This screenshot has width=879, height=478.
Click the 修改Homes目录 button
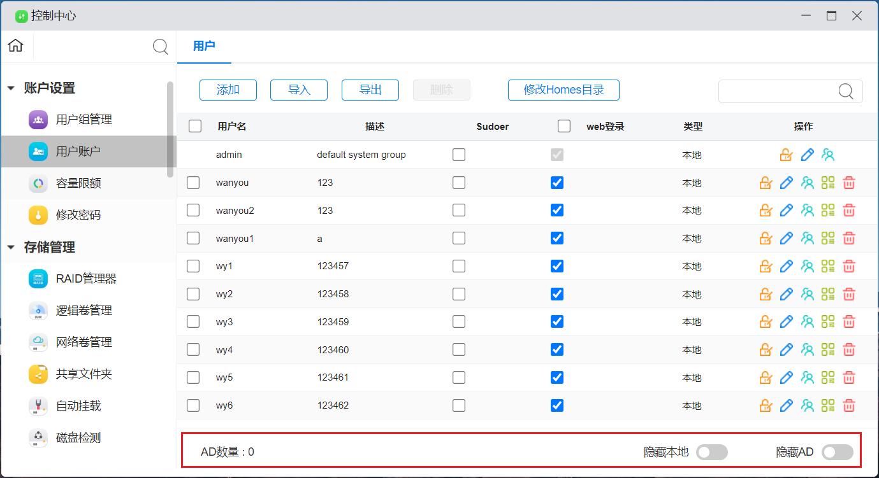[563, 90]
